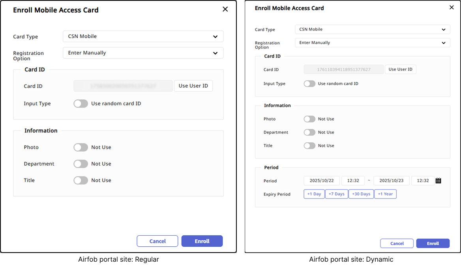
Task: Toggle Photo switch in the dialog without Period section
Action: (81, 147)
